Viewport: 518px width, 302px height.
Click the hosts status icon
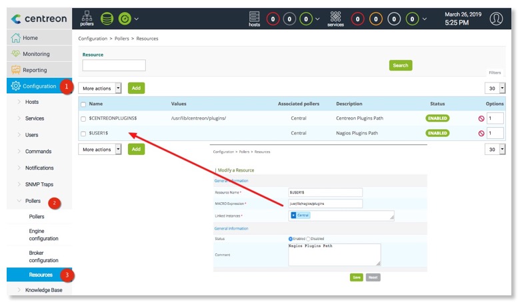pyautogui.click(x=254, y=19)
